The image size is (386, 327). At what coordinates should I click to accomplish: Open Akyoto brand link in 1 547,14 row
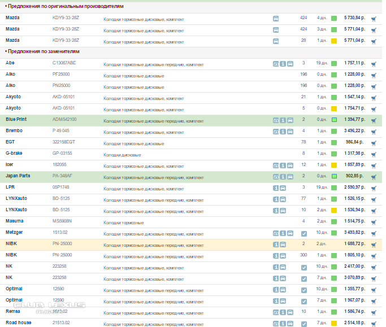coord(14,97)
